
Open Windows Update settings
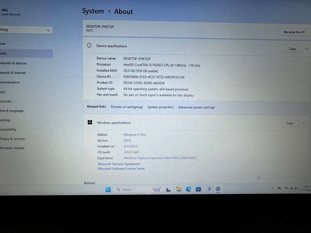26,148
